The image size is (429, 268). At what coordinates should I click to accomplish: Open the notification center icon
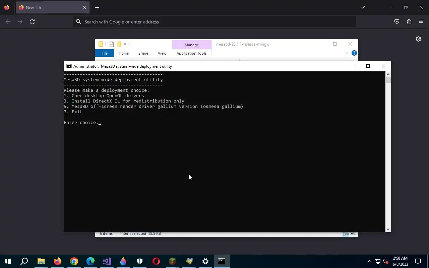click(x=418, y=261)
